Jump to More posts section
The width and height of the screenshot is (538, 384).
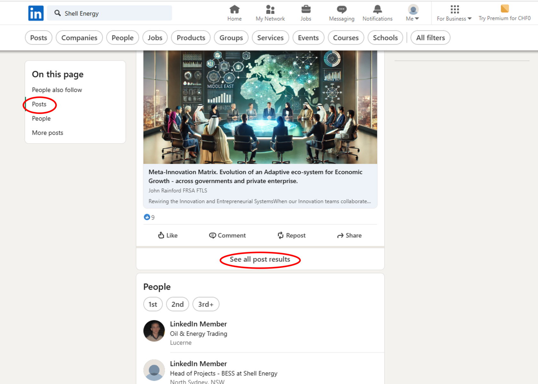(47, 133)
